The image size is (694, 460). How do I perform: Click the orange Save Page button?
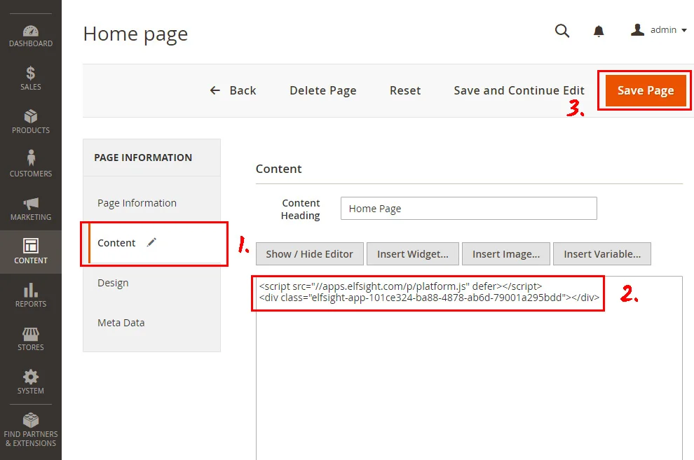tap(646, 90)
